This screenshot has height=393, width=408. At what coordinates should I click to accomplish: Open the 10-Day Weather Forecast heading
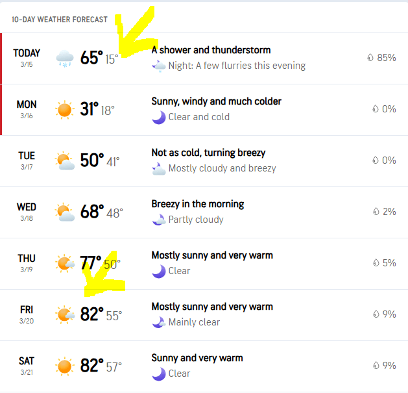tap(60, 19)
